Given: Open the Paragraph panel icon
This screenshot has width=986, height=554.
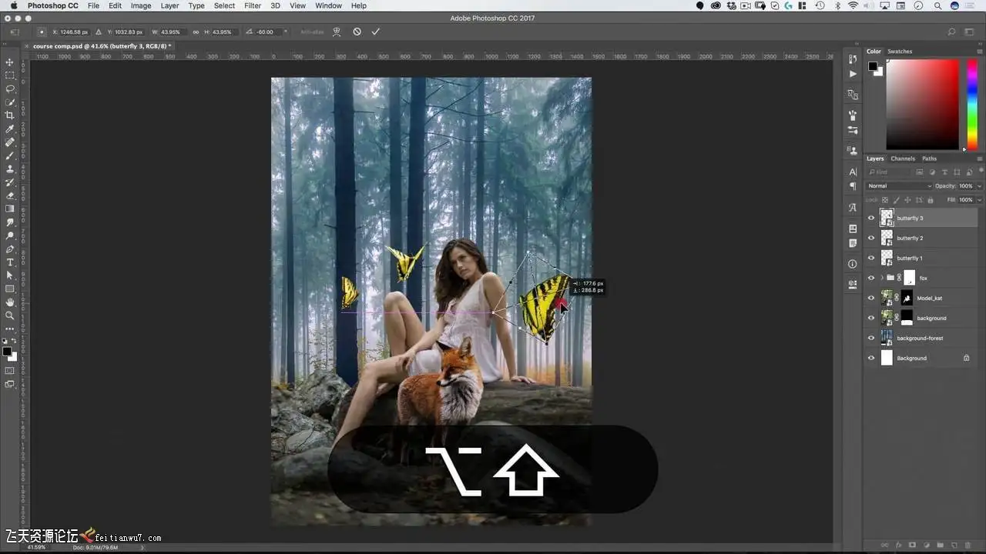Looking at the screenshot, I should [852, 186].
